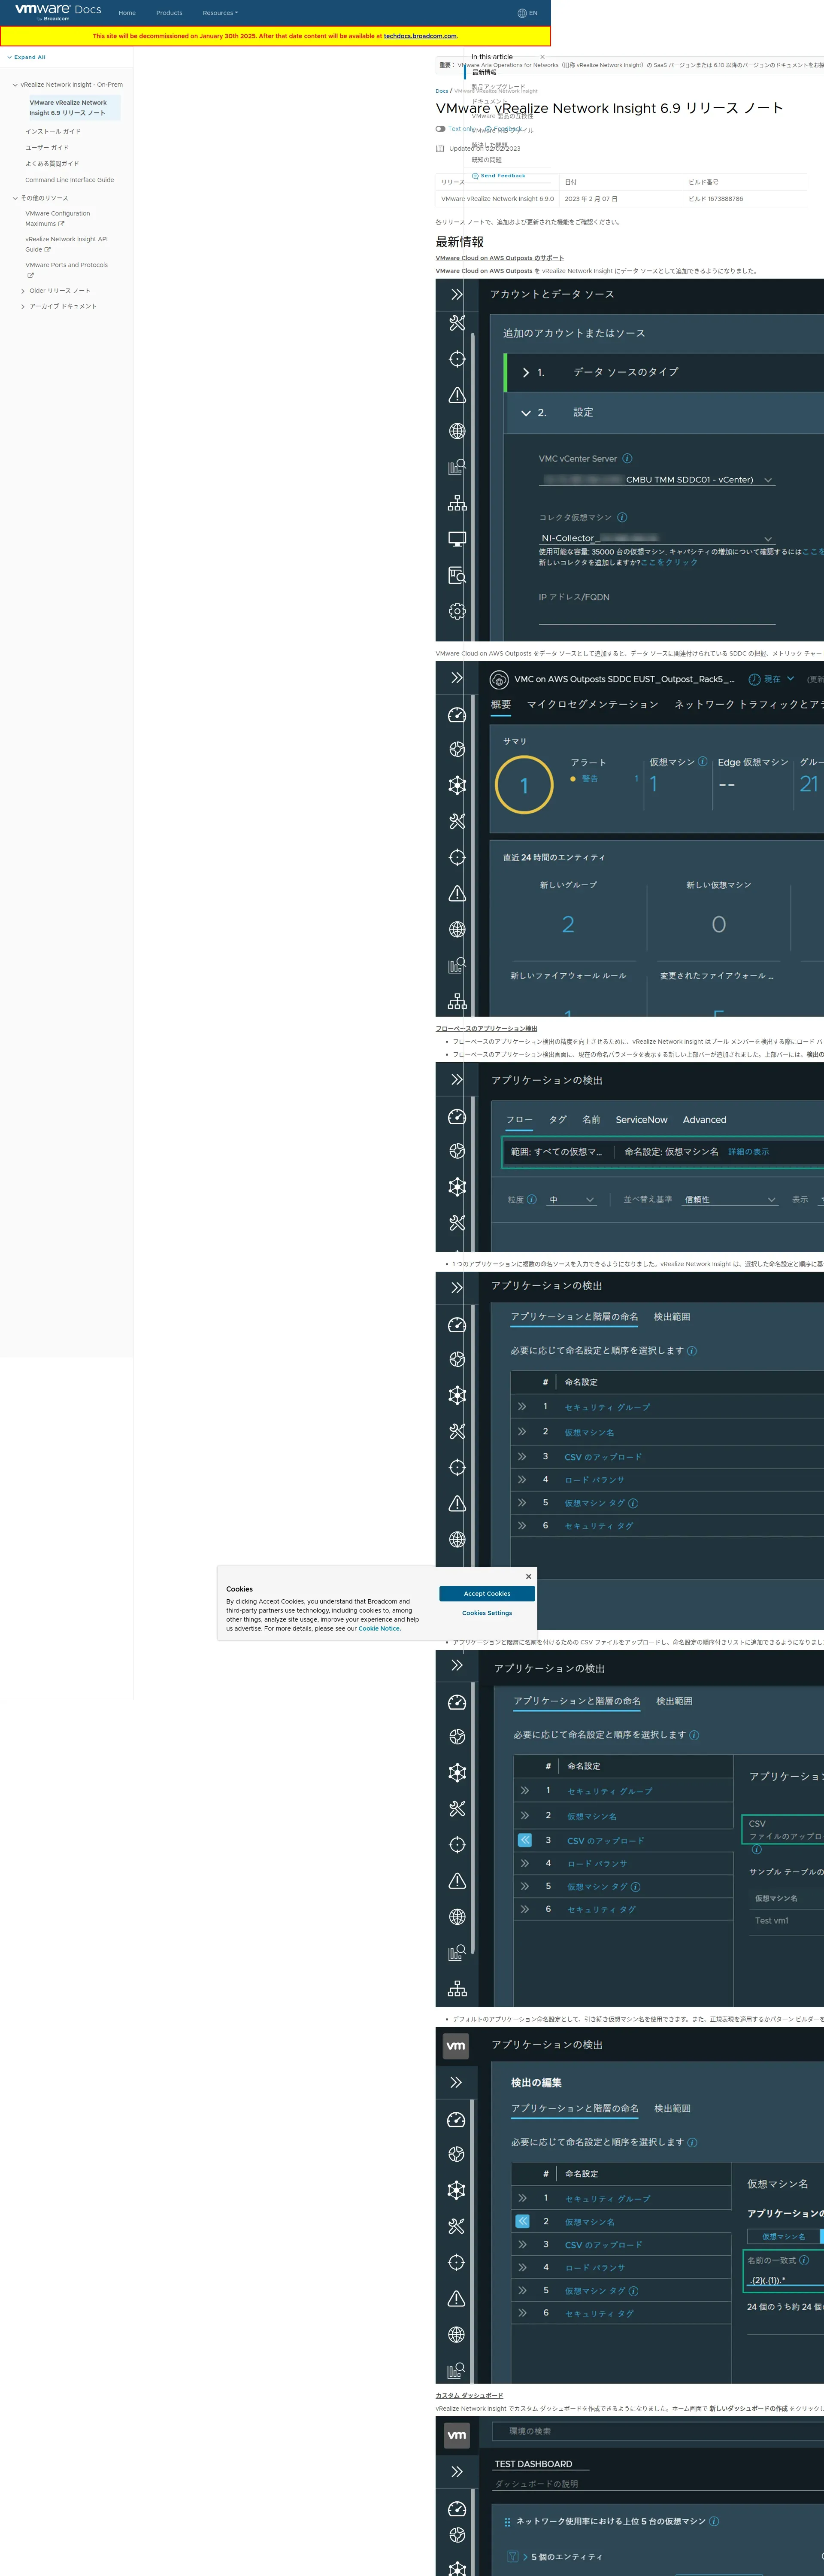Open the Products menu item
824x2576 pixels.
point(169,13)
